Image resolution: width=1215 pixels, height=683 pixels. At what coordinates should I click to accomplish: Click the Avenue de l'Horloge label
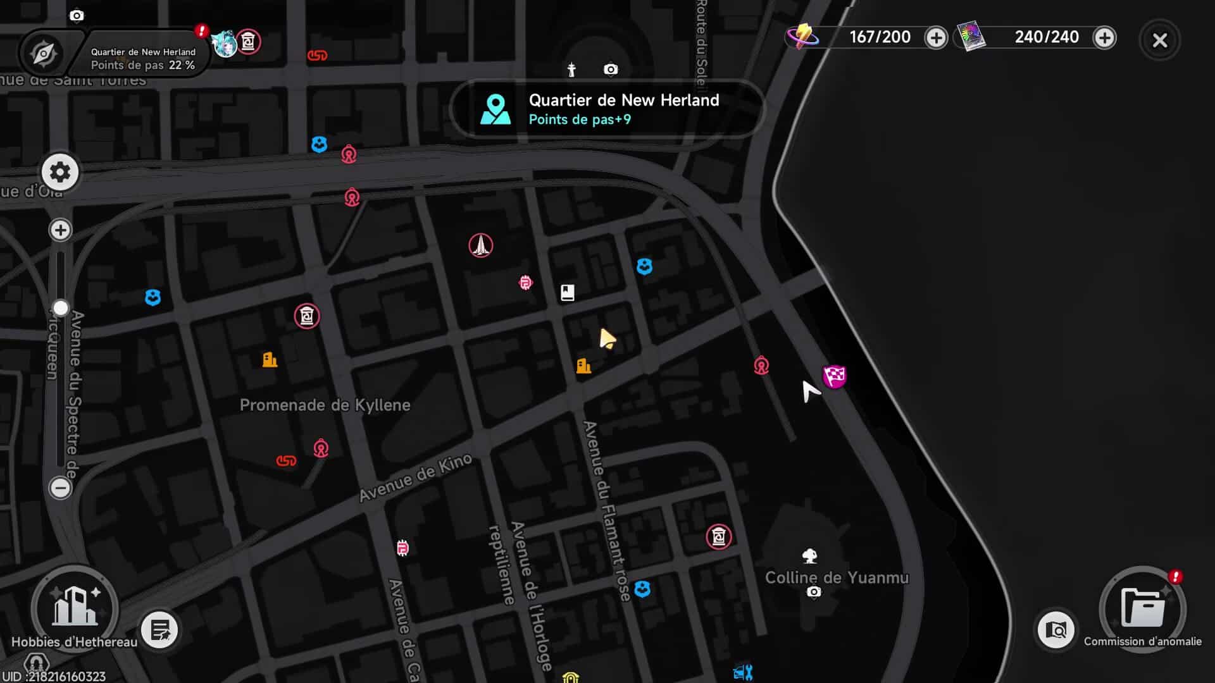(x=532, y=596)
